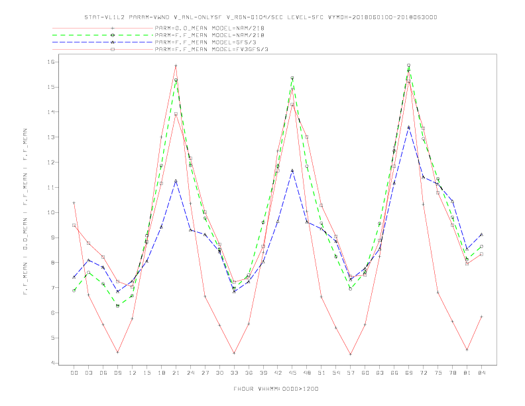Screen dimensions: 525x406
Task: Click the plus marker in O.O_MEAN legend line
Action: tap(113, 28)
